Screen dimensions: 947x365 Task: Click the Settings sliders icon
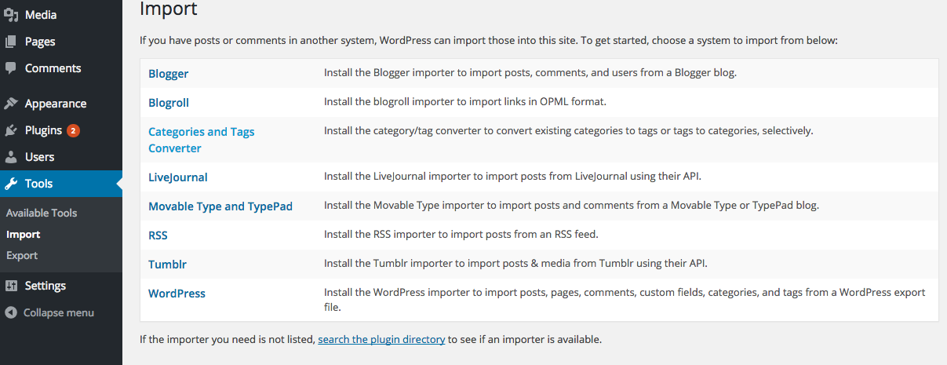[11, 286]
